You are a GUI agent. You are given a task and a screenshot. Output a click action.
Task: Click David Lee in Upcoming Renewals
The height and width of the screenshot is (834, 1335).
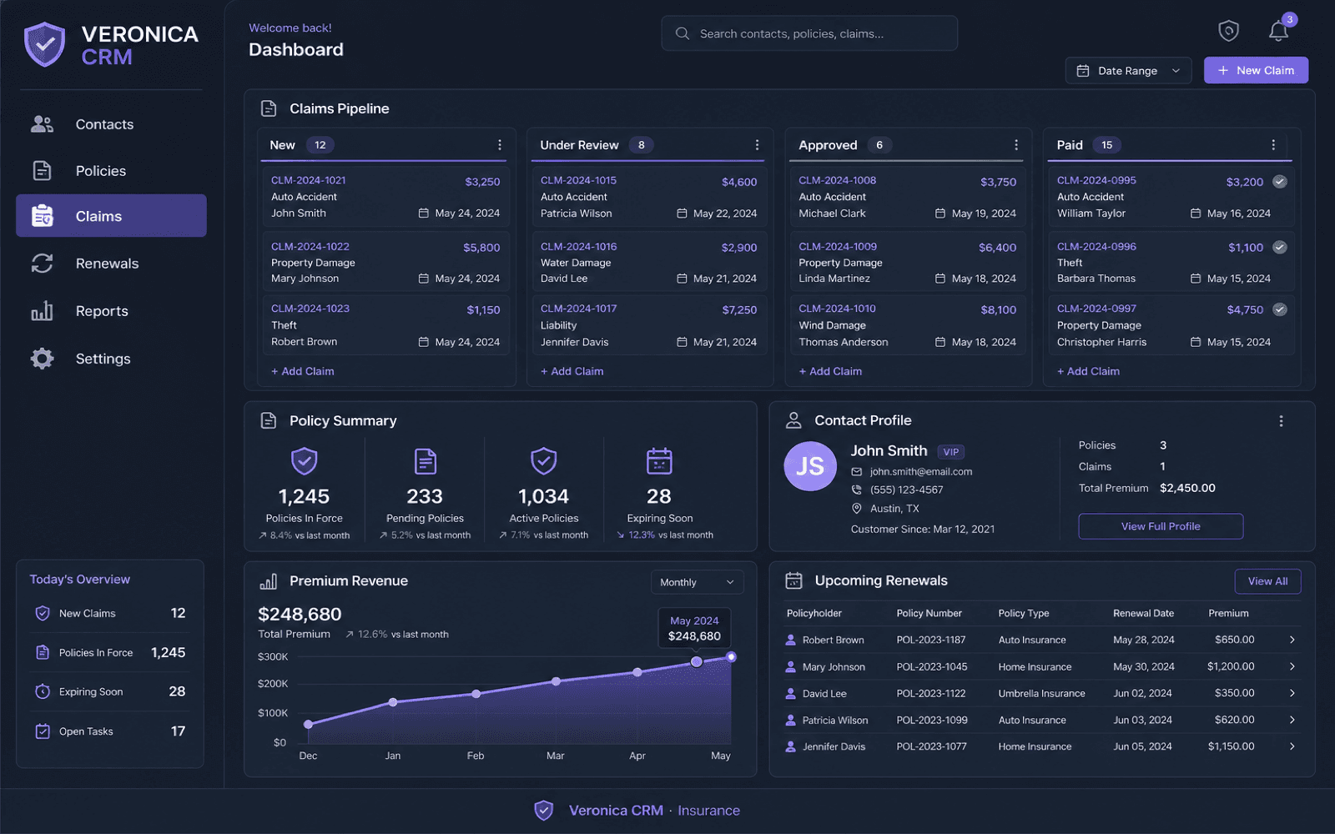(x=824, y=693)
